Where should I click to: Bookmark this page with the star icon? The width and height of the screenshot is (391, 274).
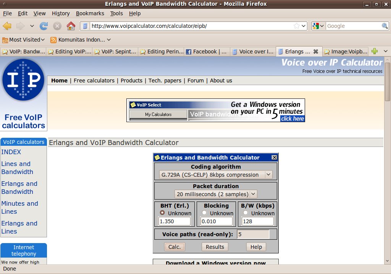296,26
